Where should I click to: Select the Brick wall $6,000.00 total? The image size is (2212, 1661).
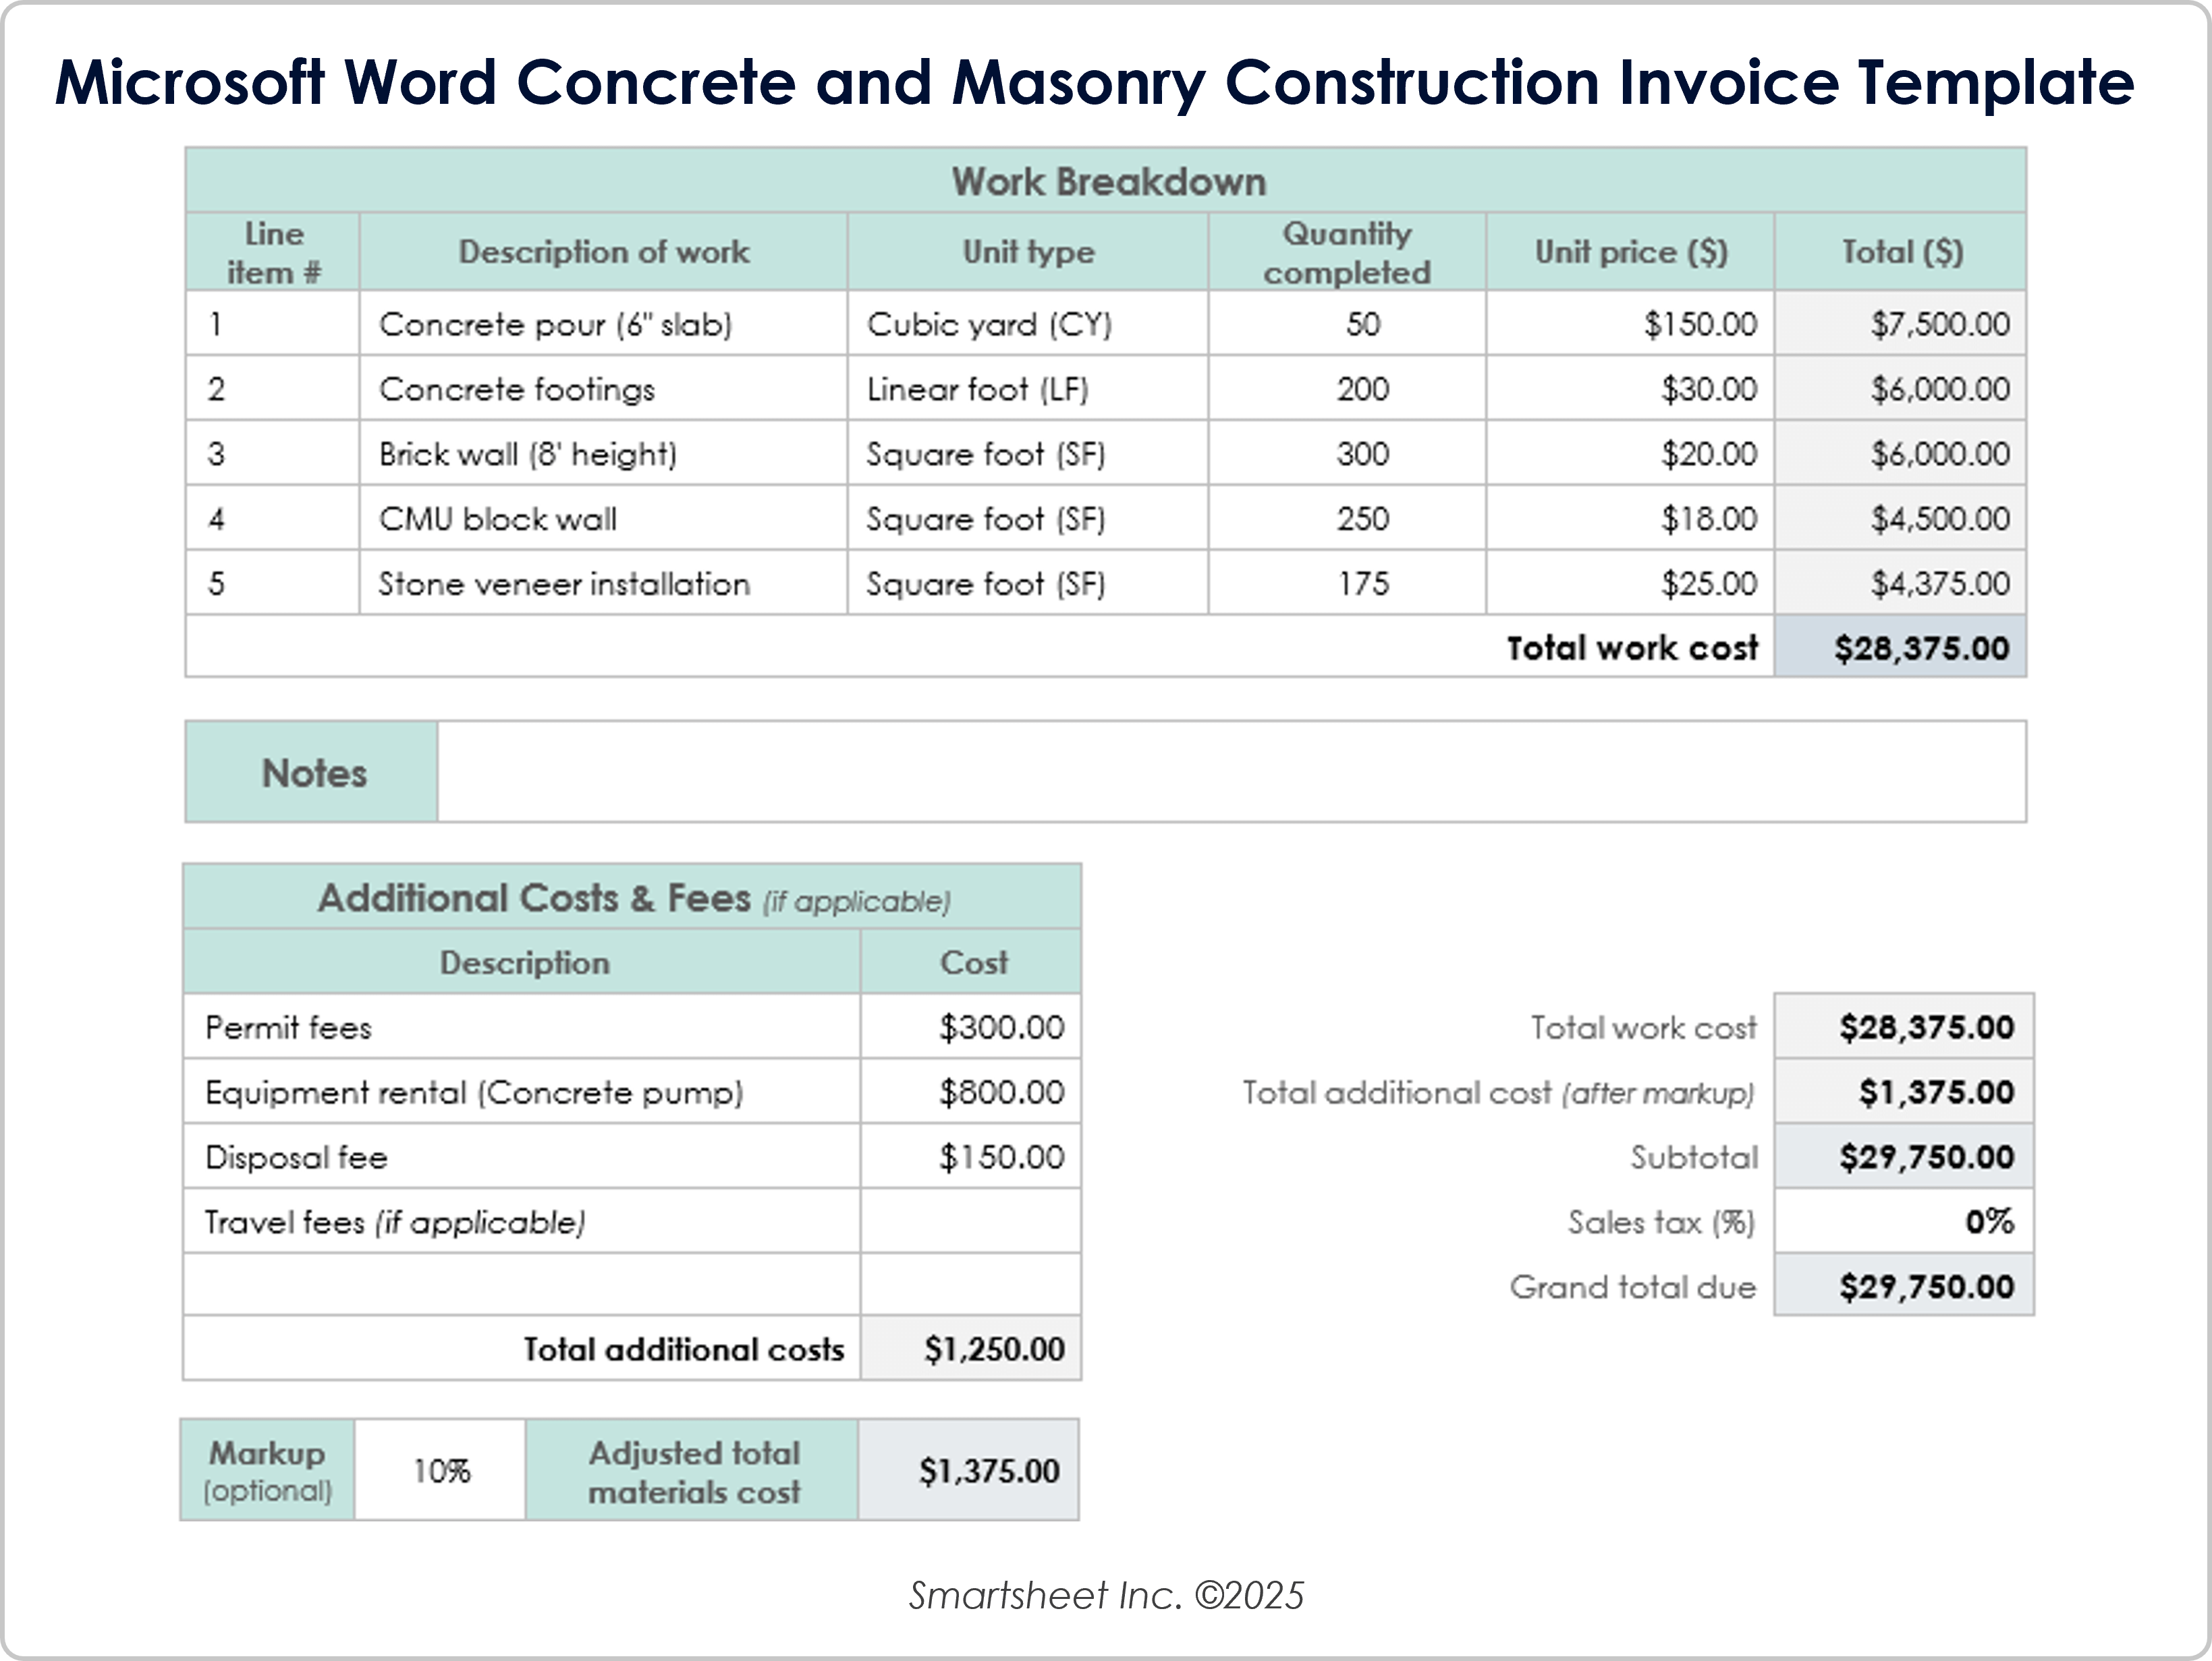pos(1939,454)
